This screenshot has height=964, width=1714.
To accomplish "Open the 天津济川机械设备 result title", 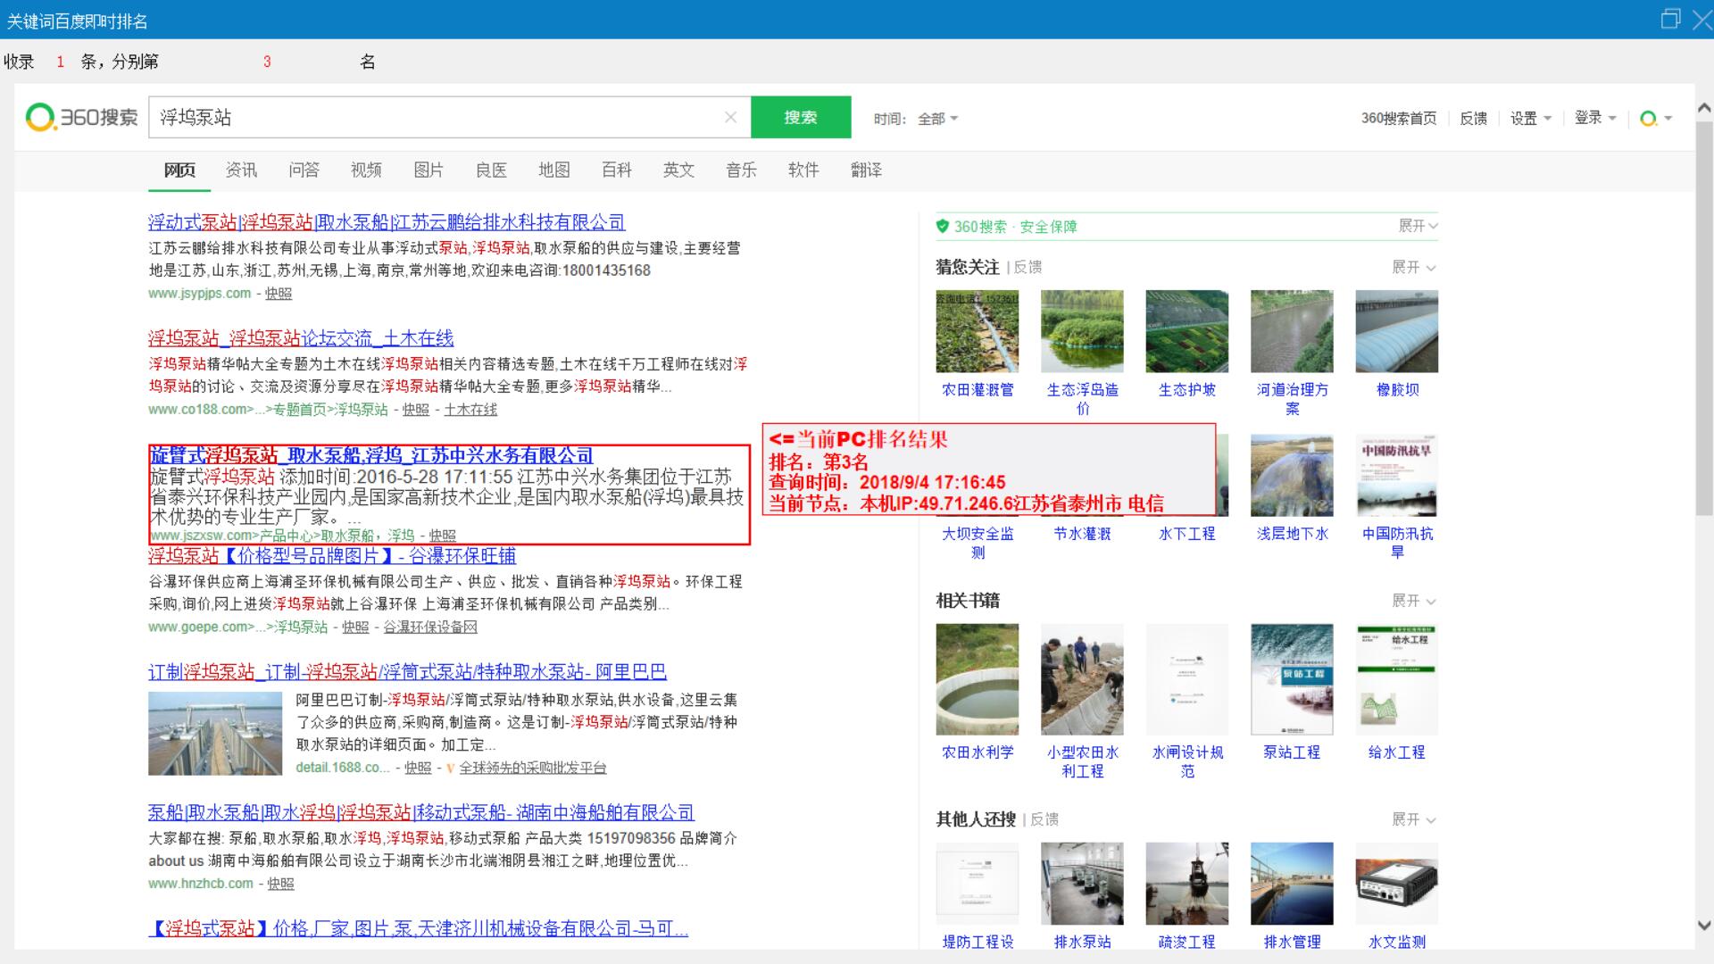I will (x=418, y=928).
